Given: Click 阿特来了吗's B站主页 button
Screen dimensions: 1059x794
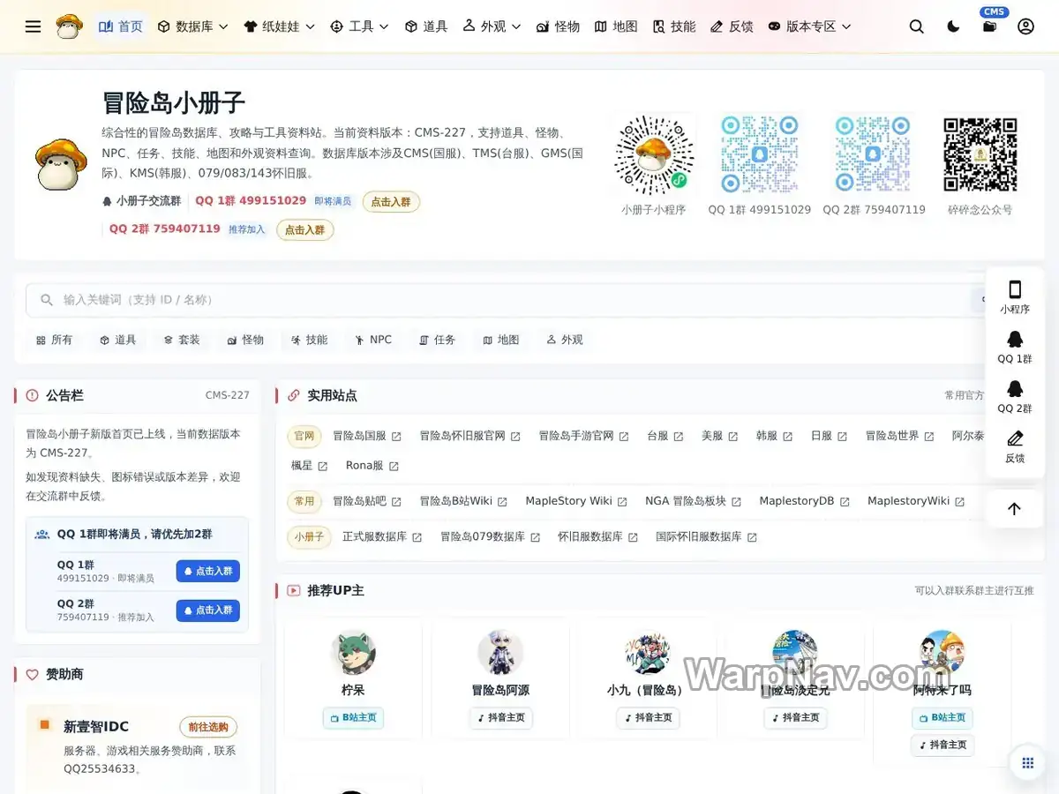Looking at the screenshot, I should (x=943, y=718).
